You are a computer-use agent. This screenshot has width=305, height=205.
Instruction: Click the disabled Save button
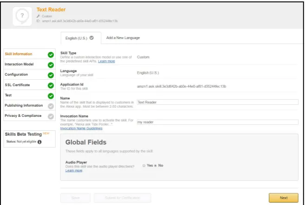tap(75, 198)
